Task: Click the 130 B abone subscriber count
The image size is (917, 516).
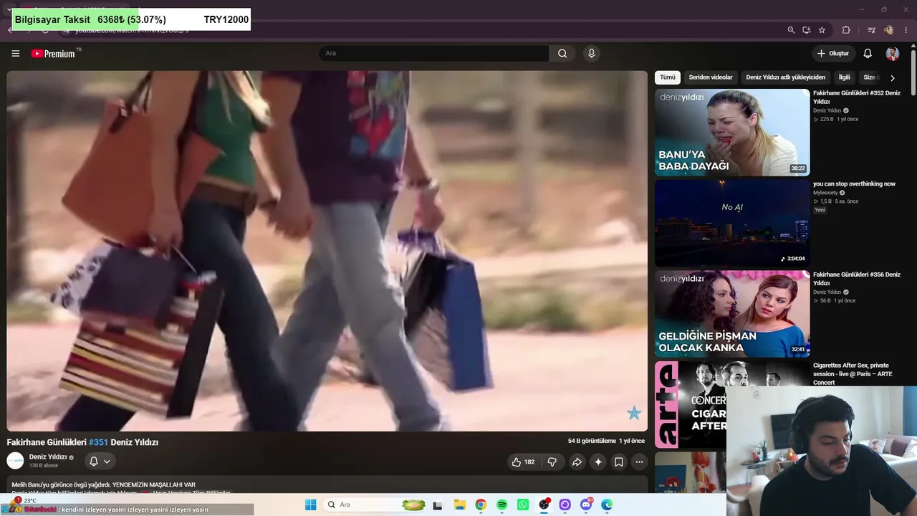Action: (44, 466)
